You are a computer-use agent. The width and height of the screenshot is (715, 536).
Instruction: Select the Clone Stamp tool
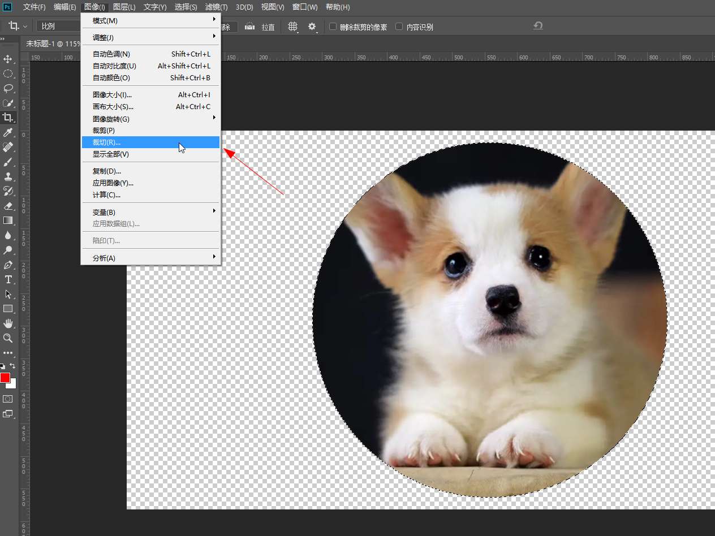[8, 176]
